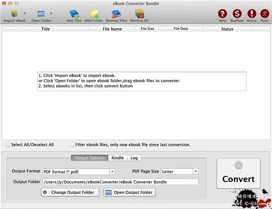Switch to the Log tab

134,158
